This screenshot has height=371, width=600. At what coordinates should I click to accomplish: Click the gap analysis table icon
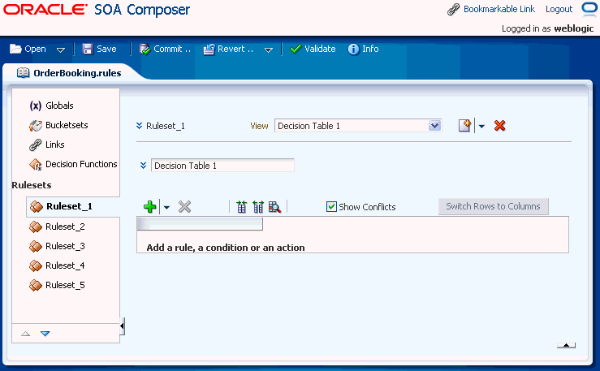click(241, 207)
